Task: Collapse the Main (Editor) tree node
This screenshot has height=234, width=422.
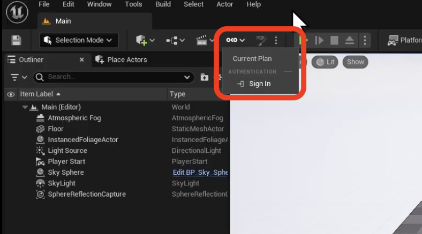Action: (25, 107)
